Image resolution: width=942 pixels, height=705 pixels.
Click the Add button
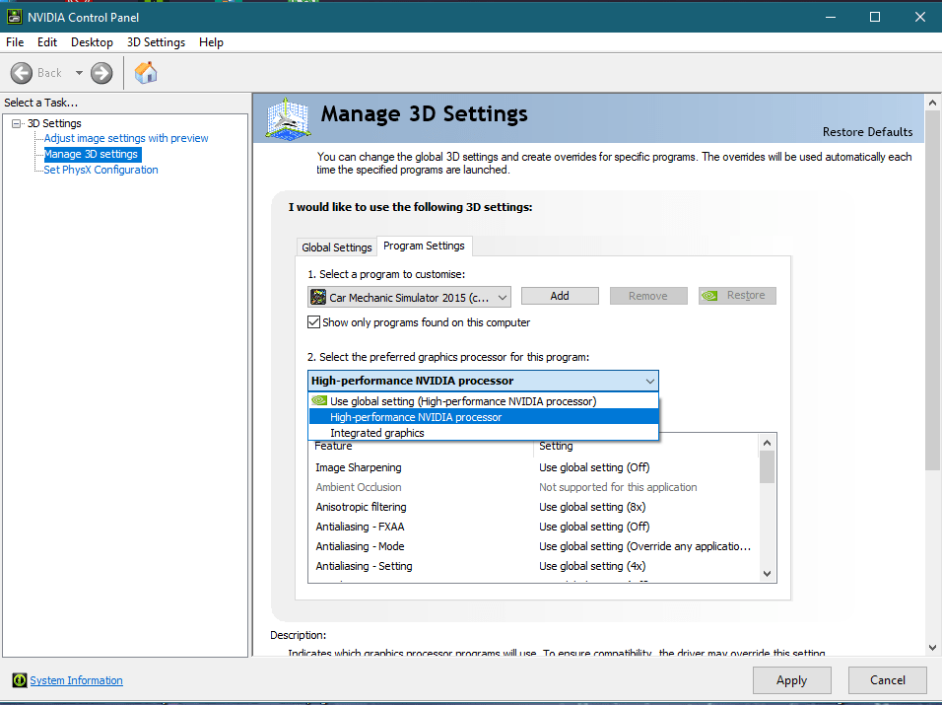coord(560,296)
